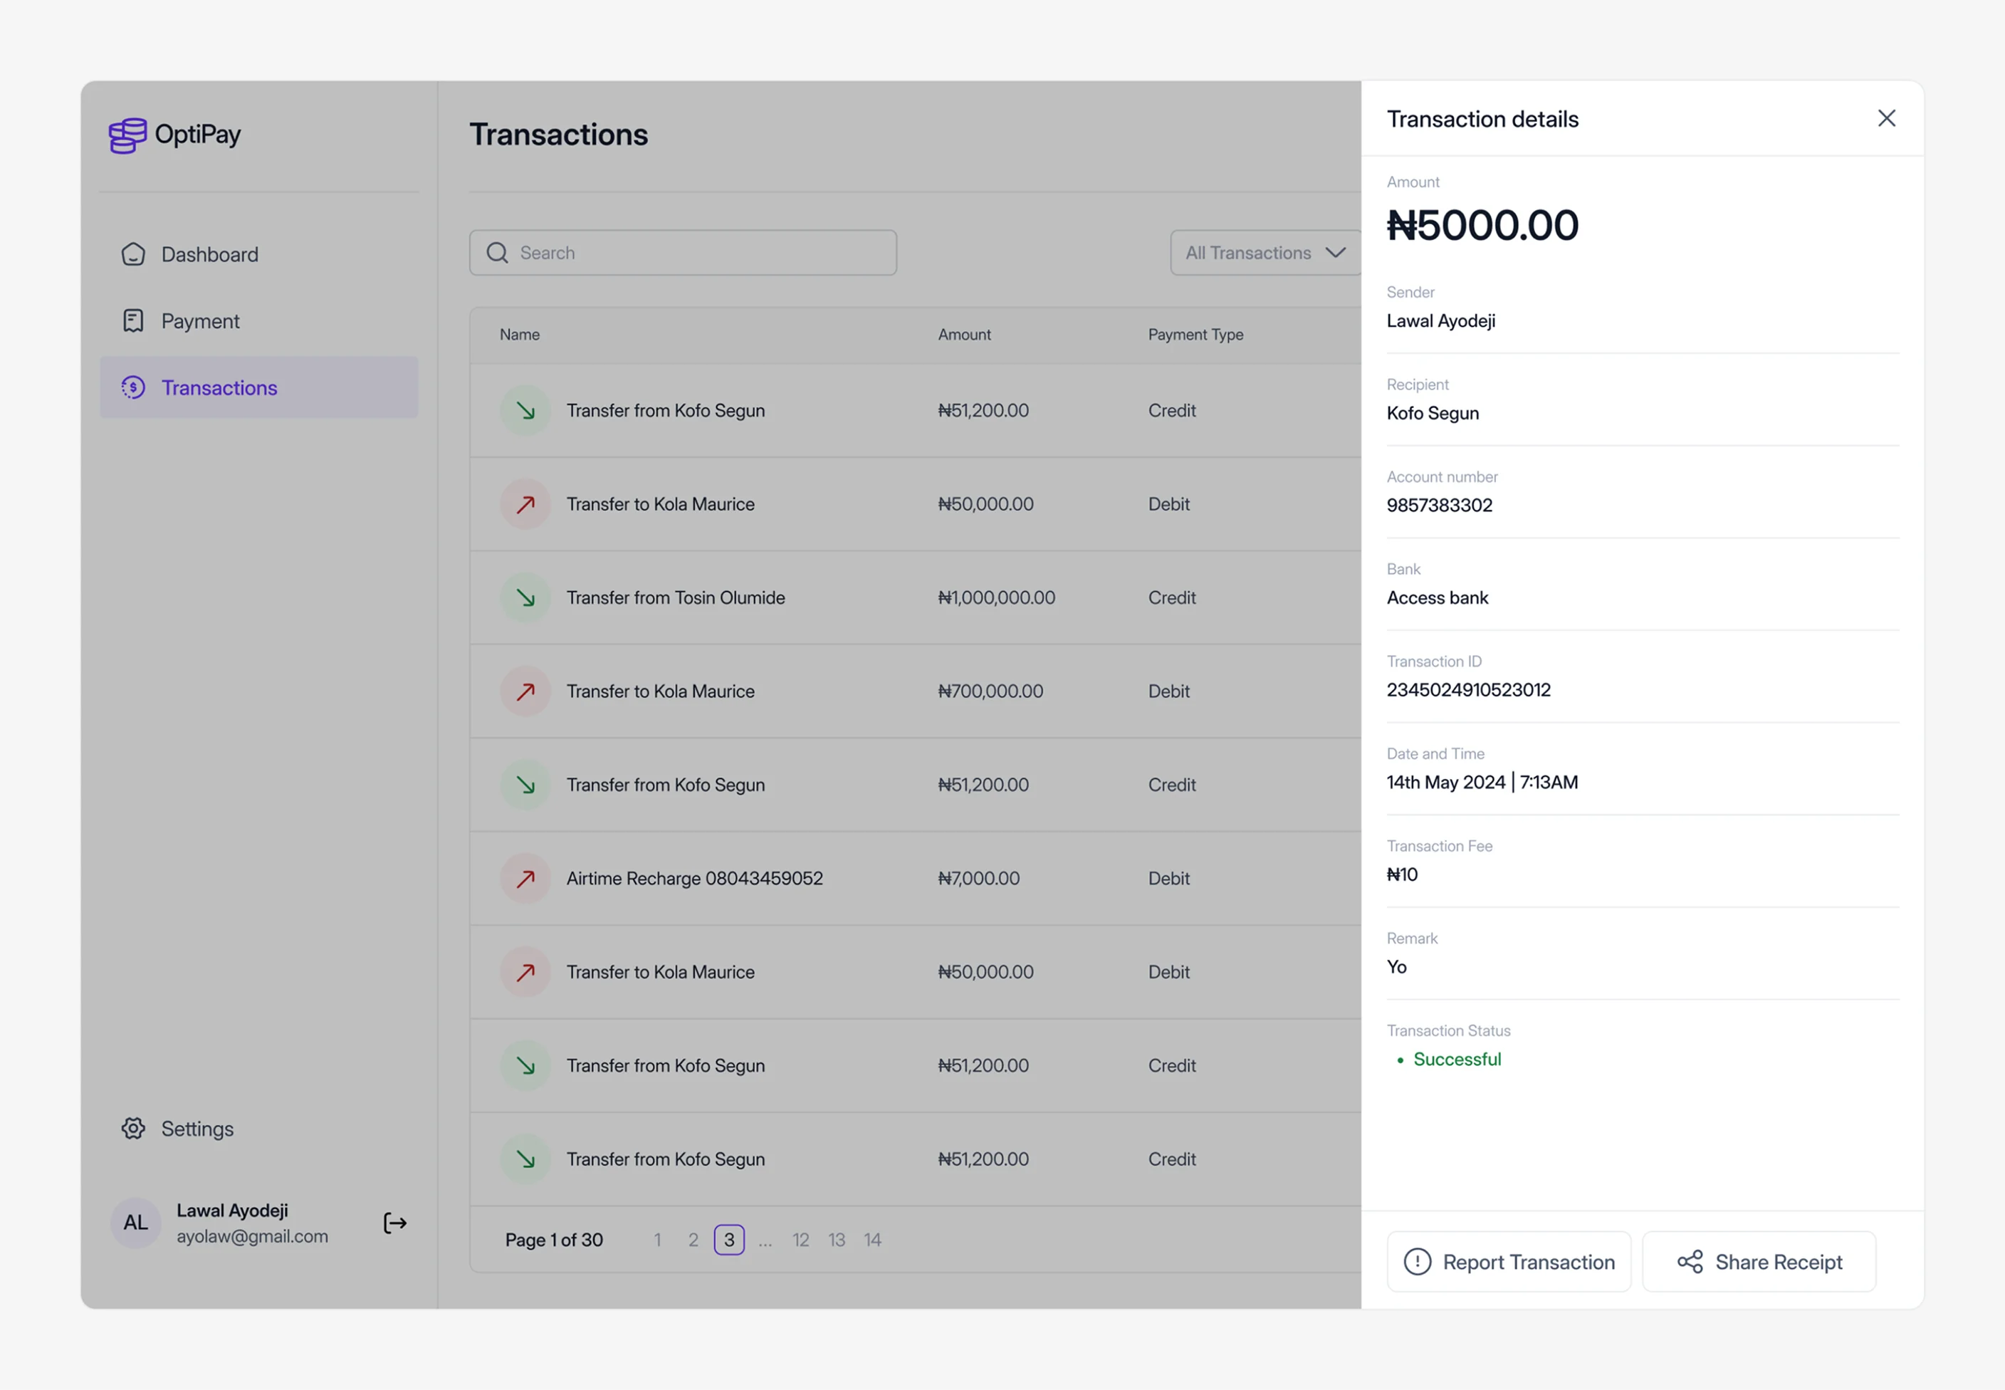
Task: Click the Transactions dollar icon
Action: tap(133, 387)
